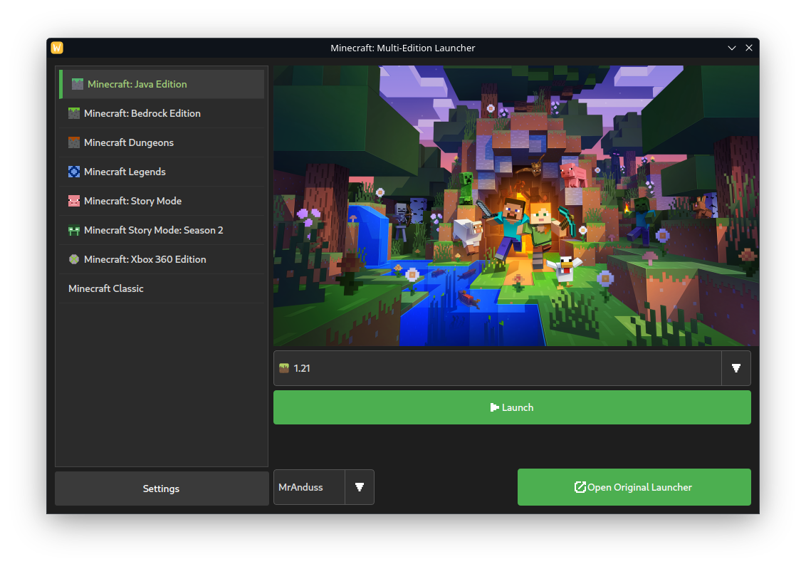Launch the selected Minecraft version

[512, 407]
